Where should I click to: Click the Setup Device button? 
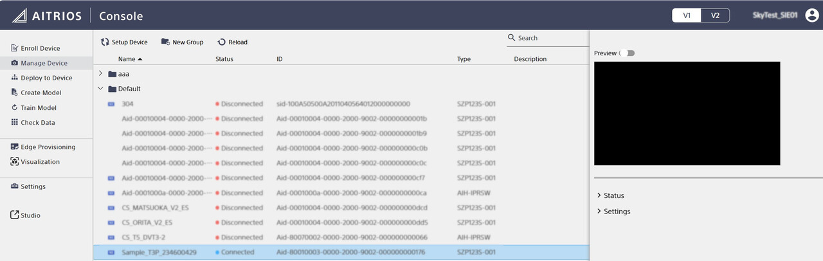point(124,42)
